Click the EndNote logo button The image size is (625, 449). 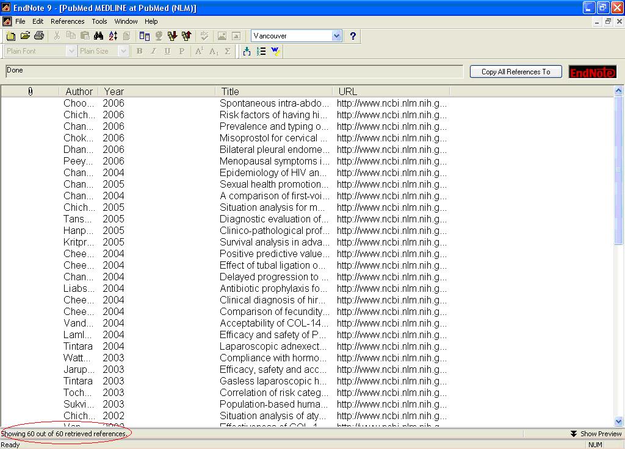pos(592,72)
